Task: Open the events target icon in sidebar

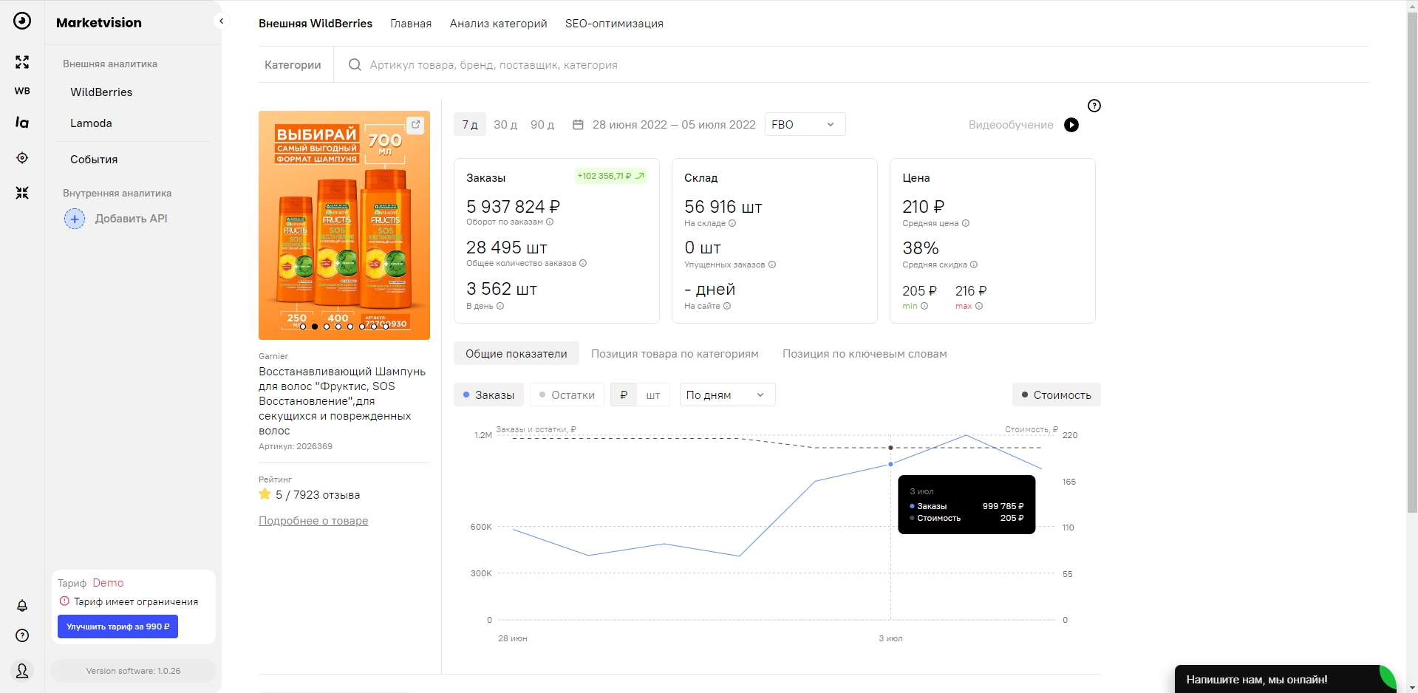Action: click(x=22, y=157)
